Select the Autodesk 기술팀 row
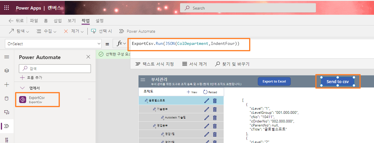This screenshot has width=374, height=143. pos(181,118)
